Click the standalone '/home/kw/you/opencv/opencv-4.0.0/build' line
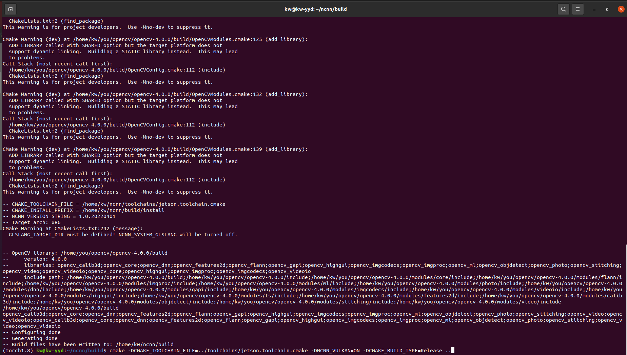The width and height of the screenshot is (627, 355). (x=61, y=308)
